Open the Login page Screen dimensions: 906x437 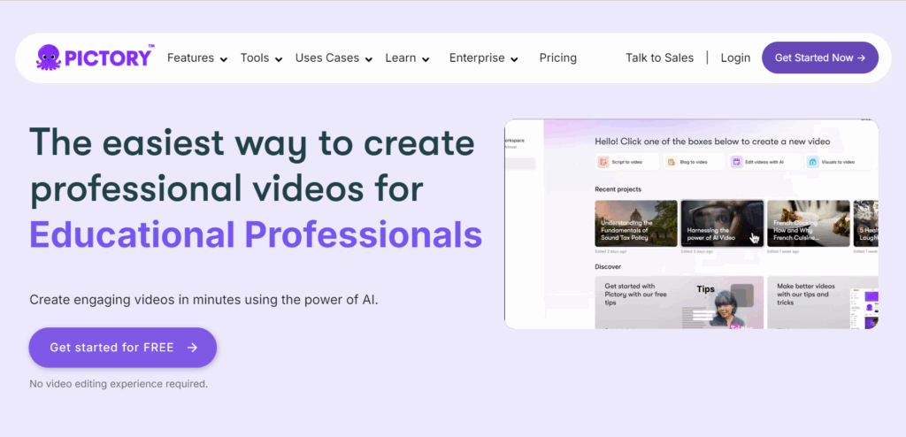coord(735,57)
